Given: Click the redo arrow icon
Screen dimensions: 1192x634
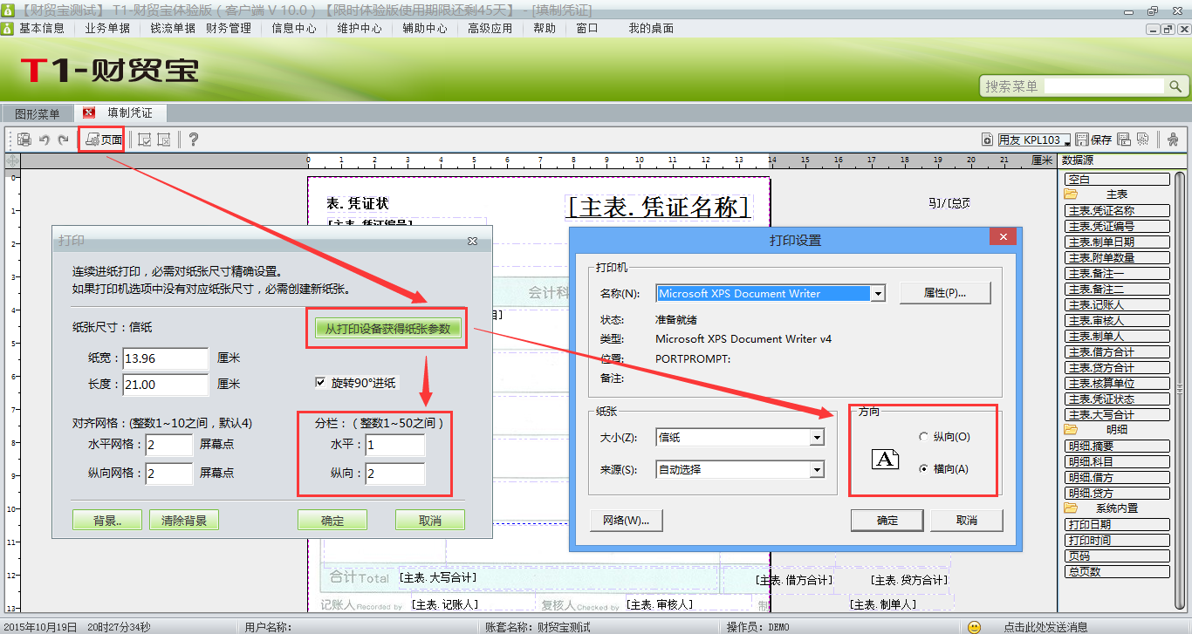Looking at the screenshot, I should pos(63,140).
